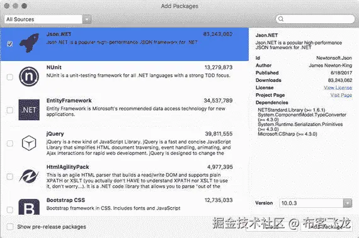The width and height of the screenshot is (359, 238).
Task: Click the HtmlAgilityPack lightning logo icon
Action: coord(29,176)
